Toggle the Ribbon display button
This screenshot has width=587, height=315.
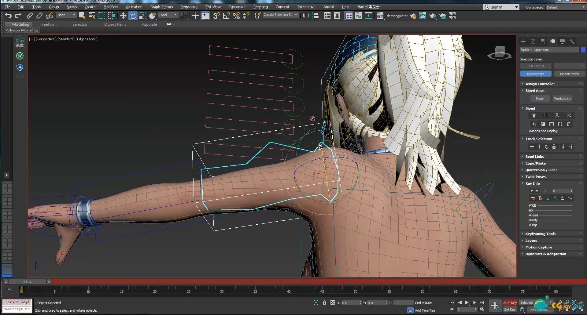tap(349, 16)
